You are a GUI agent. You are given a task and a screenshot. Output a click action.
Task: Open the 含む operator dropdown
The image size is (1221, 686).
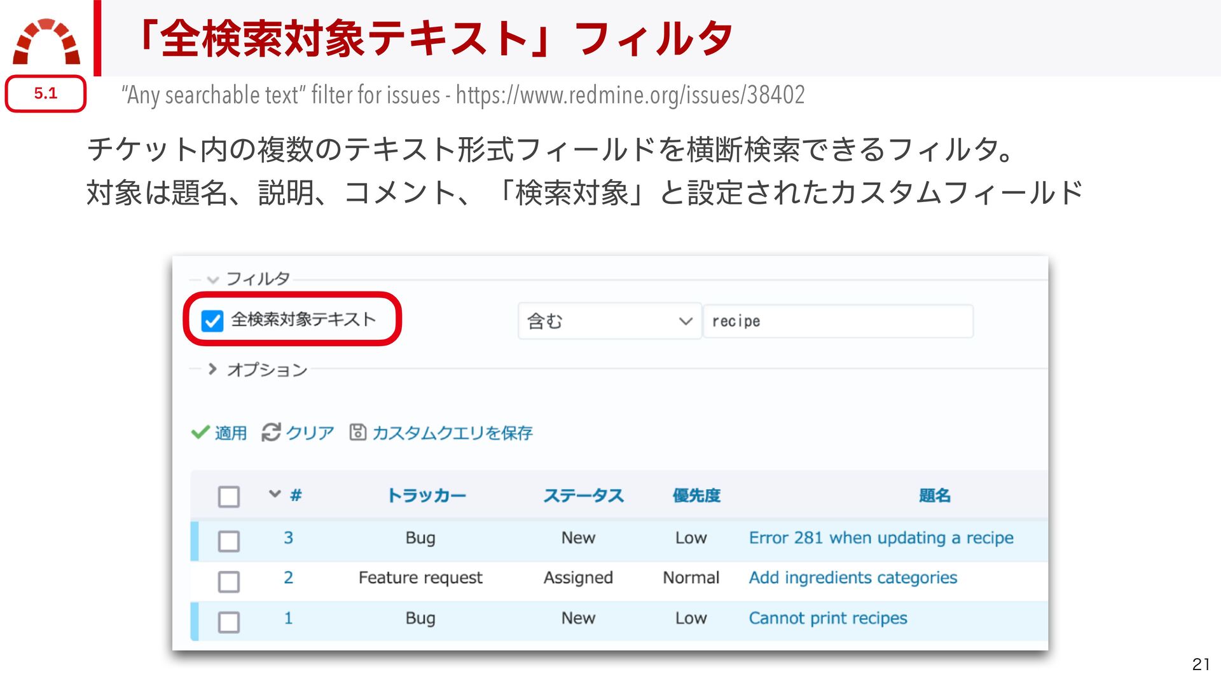[609, 321]
